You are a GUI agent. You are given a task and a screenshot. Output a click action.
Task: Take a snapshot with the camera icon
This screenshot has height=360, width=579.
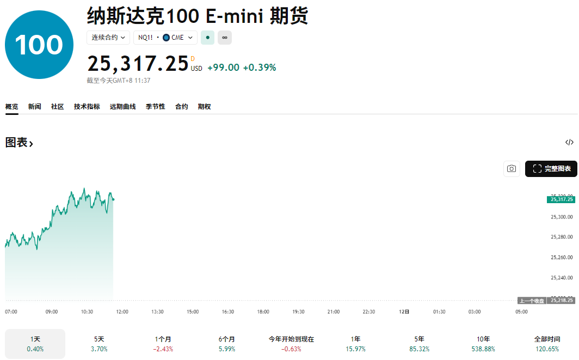(x=511, y=169)
